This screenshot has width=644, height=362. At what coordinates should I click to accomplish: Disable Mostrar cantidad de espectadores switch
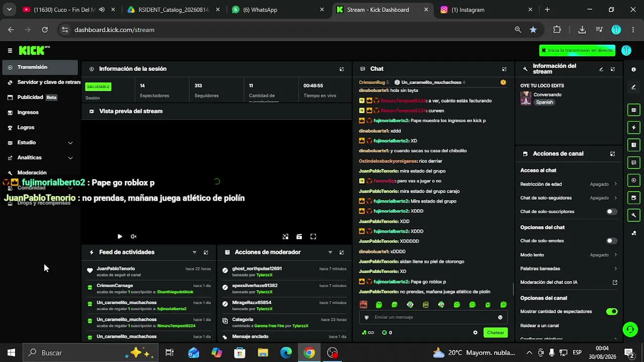(x=611, y=312)
